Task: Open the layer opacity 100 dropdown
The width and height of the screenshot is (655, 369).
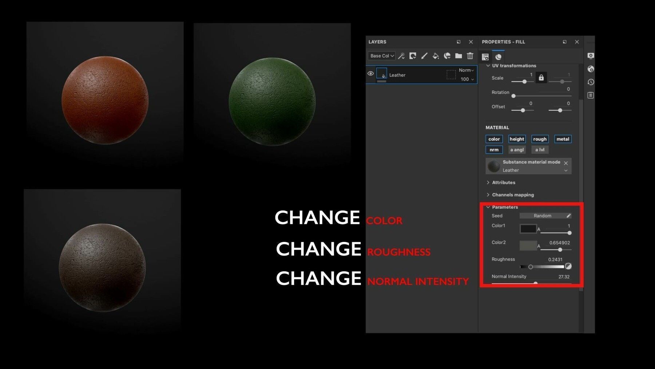Action: click(467, 79)
